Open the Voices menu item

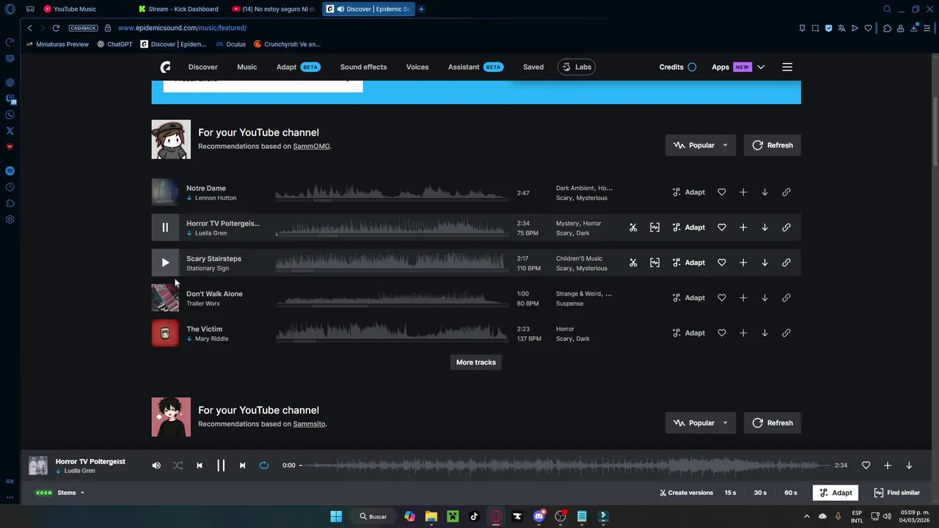(x=417, y=67)
